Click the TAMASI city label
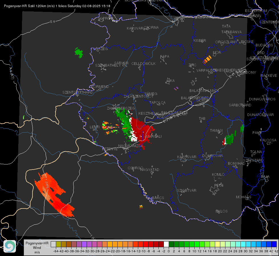 (216, 131)
